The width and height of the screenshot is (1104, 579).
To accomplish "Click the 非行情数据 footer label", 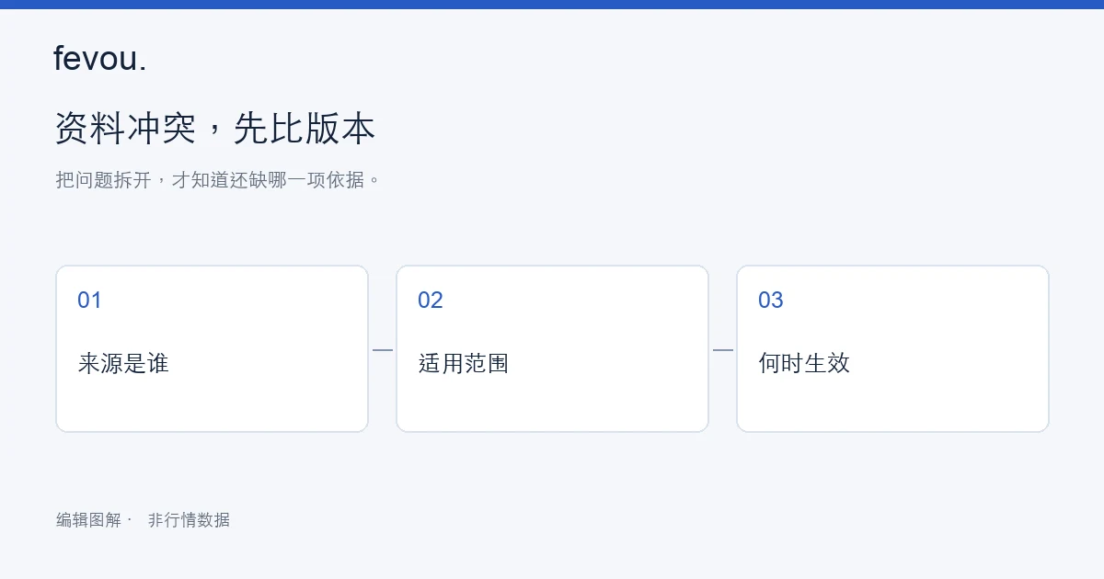I will [189, 520].
